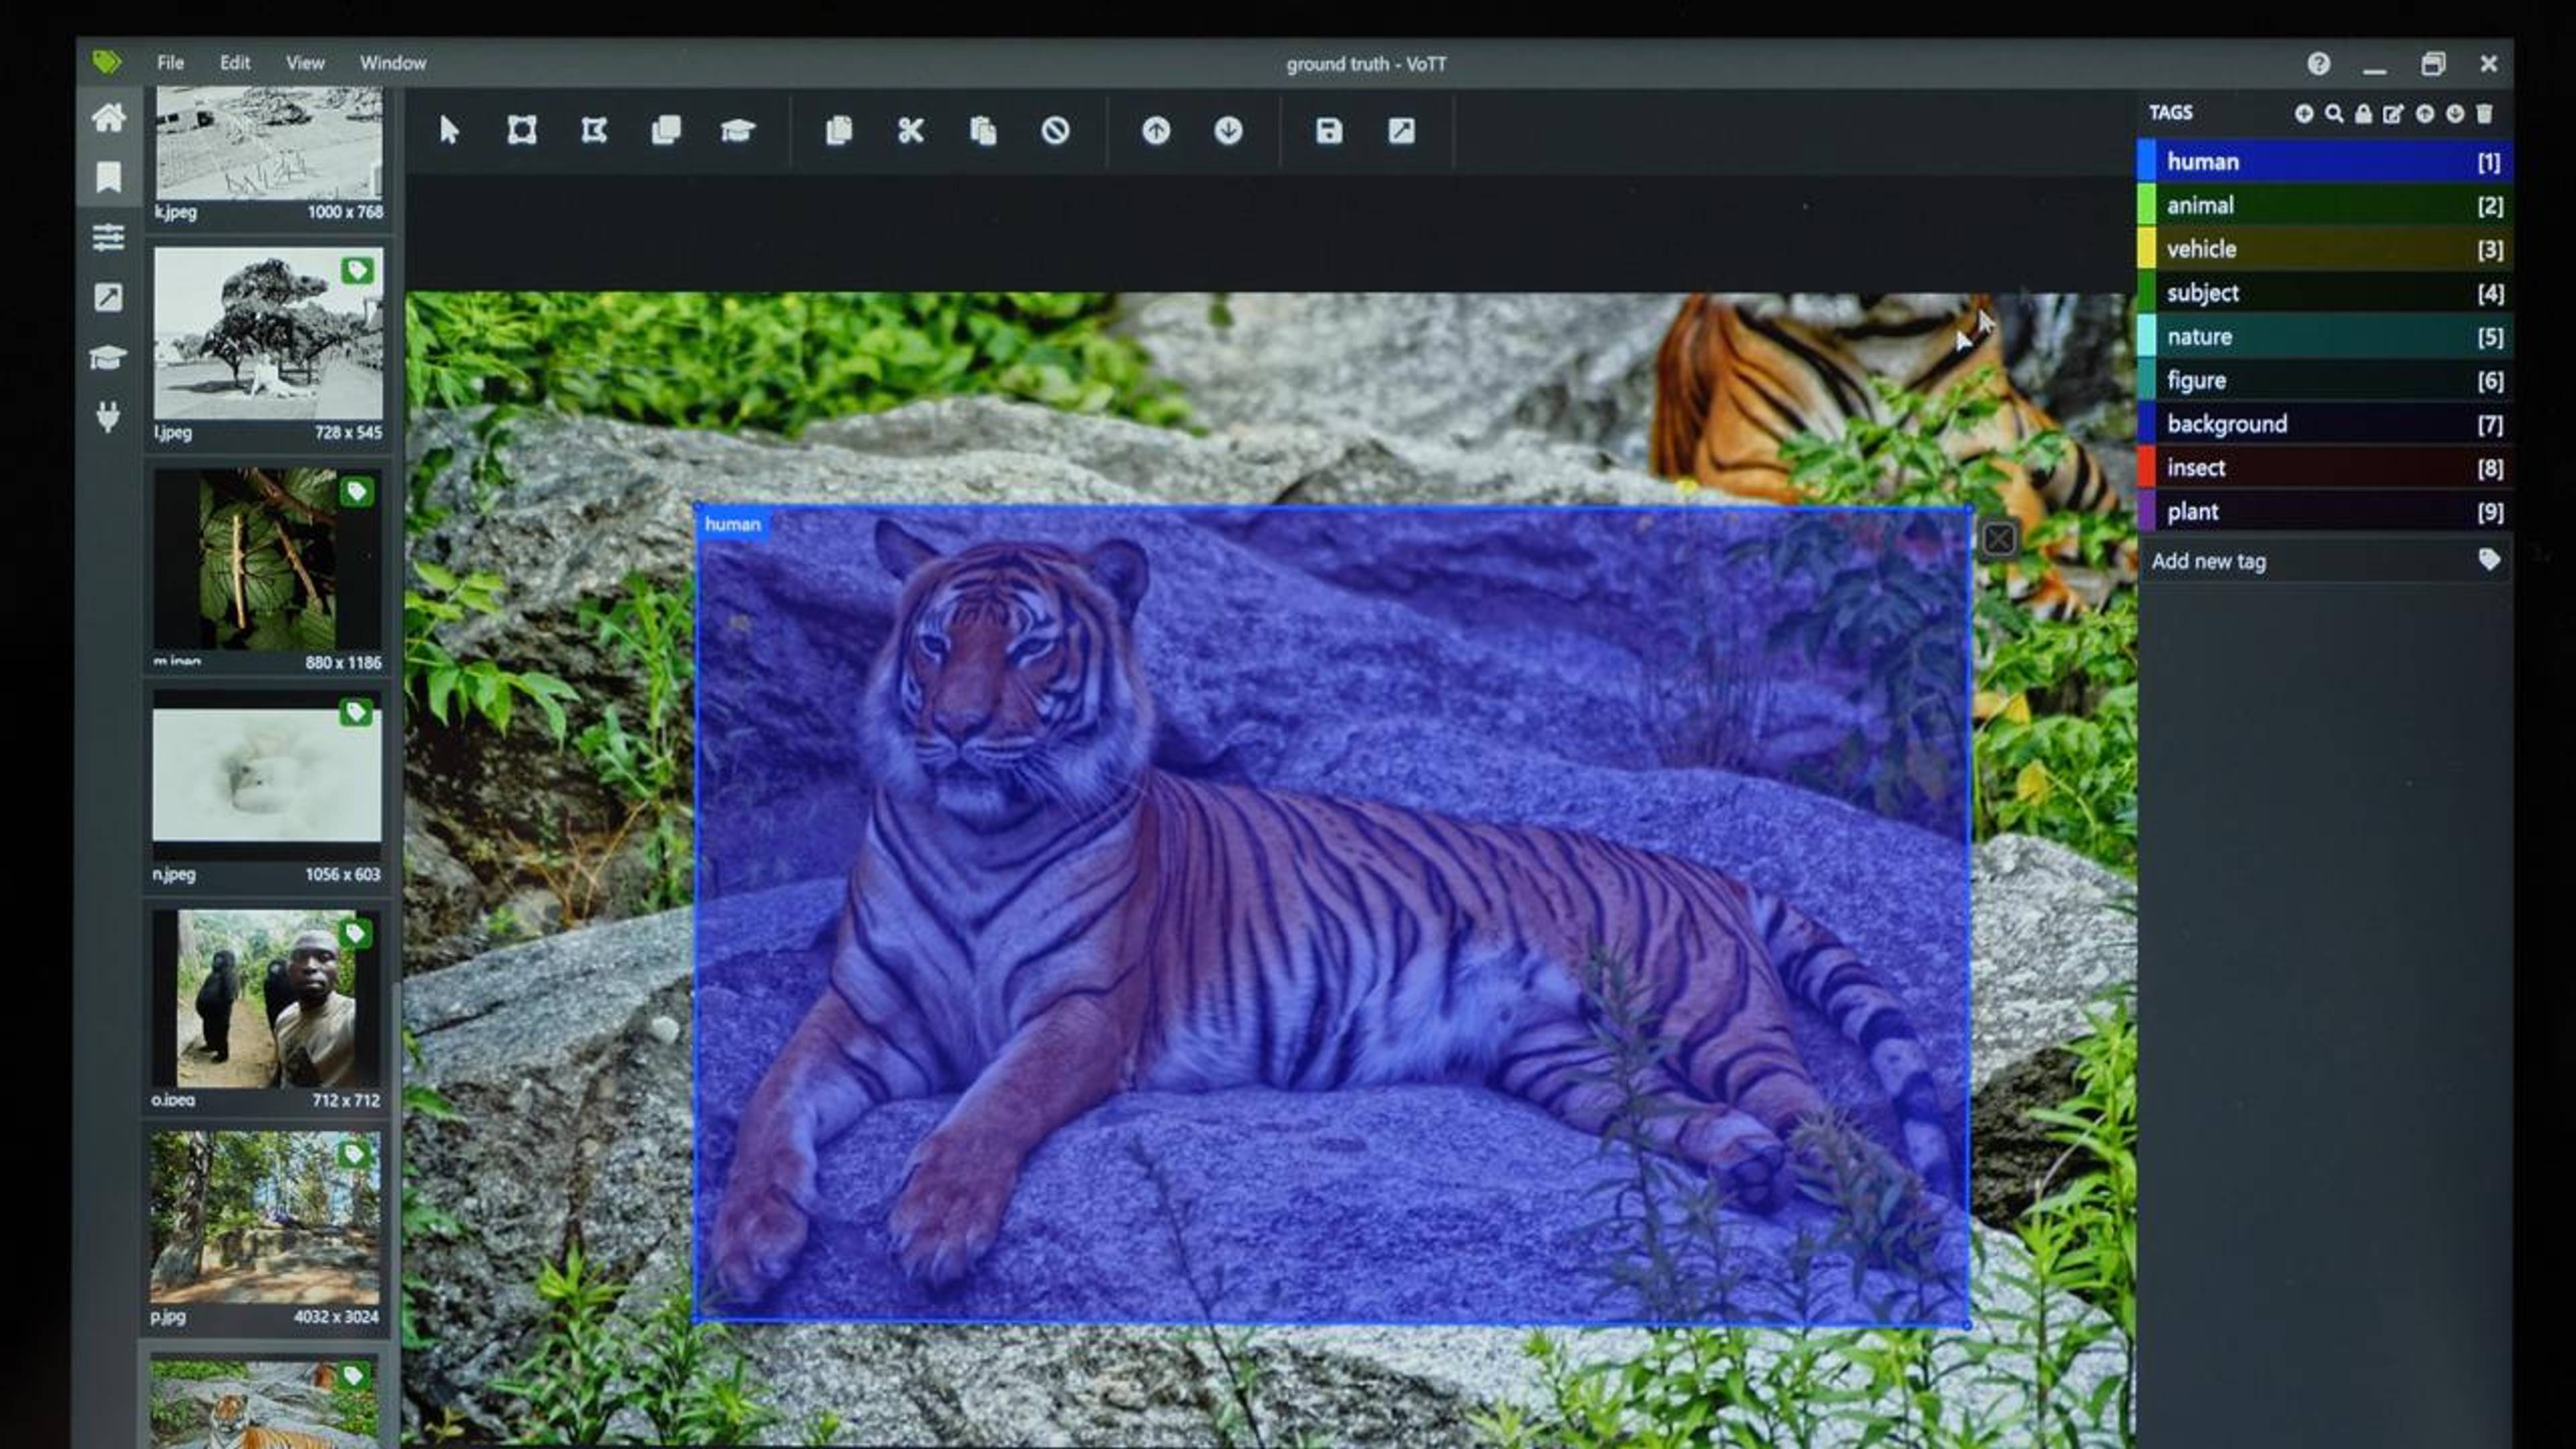Click the yellow vehicle tag color swatch
The width and height of the screenshot is (2576, 1449).
pyautogui.click(x=2146, y=249)
